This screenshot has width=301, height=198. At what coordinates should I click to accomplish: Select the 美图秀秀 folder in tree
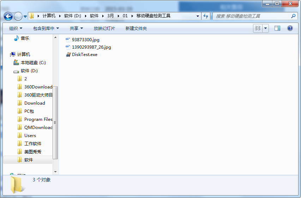click(32, 151)
